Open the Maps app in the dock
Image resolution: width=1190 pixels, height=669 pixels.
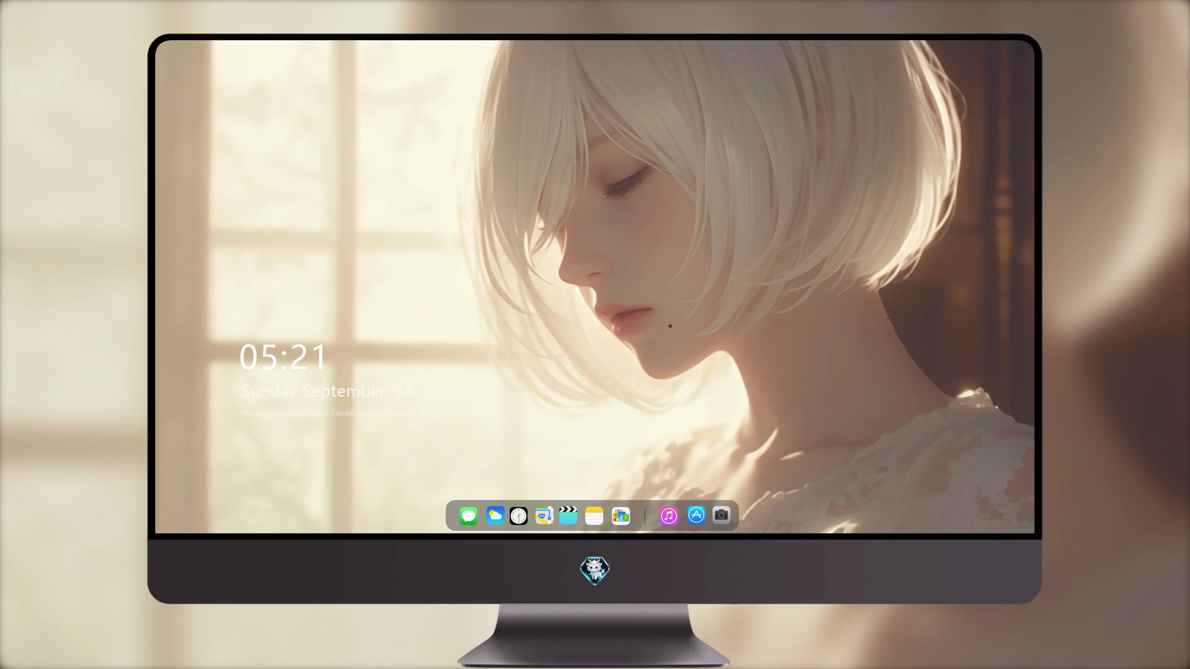coord(544,515)
